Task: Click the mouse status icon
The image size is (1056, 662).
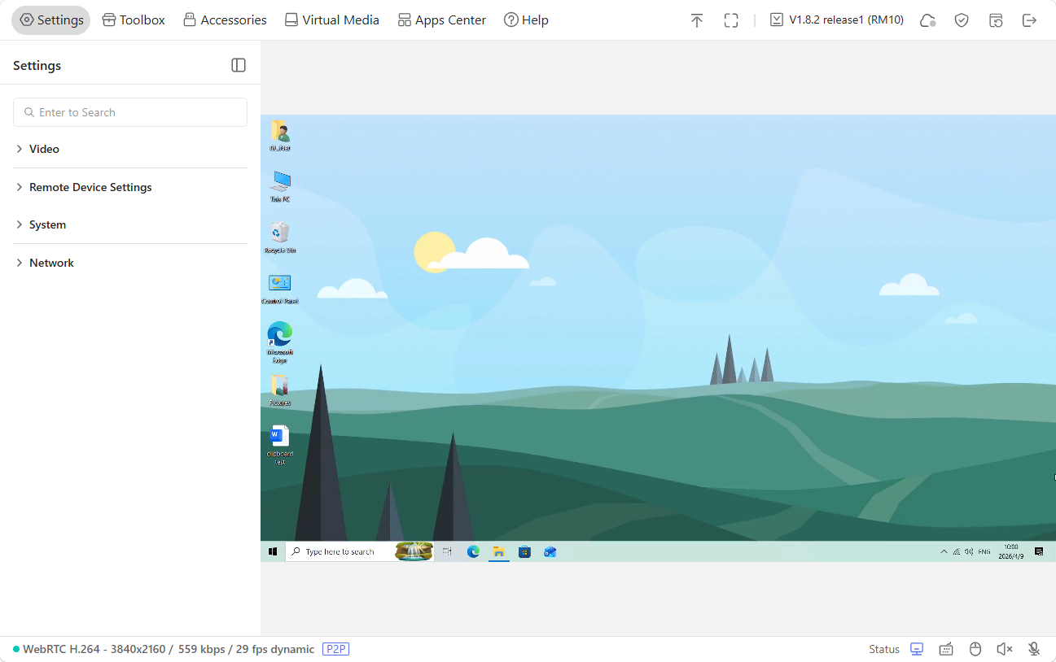Action: (975, 649)
